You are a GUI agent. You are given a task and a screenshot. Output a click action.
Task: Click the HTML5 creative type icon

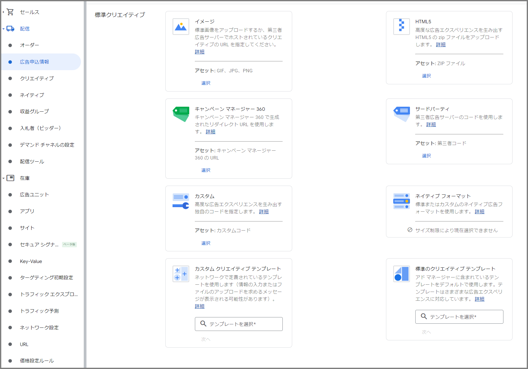pyautogui.click(x=401, y=26)
